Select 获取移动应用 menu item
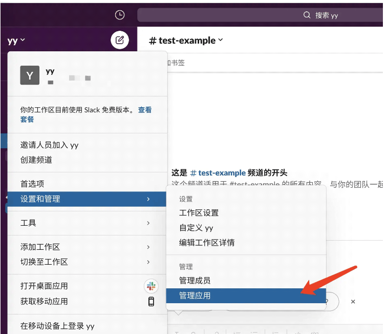The image size is (387, 334). click(x=88, y=302)
